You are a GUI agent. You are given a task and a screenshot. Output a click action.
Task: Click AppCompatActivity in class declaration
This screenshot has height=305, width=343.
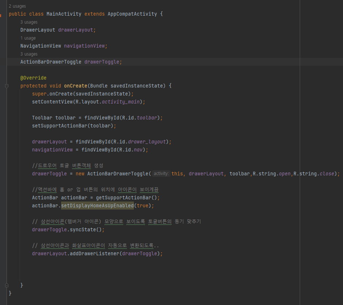pyautogui.click(x=132, y=14)
